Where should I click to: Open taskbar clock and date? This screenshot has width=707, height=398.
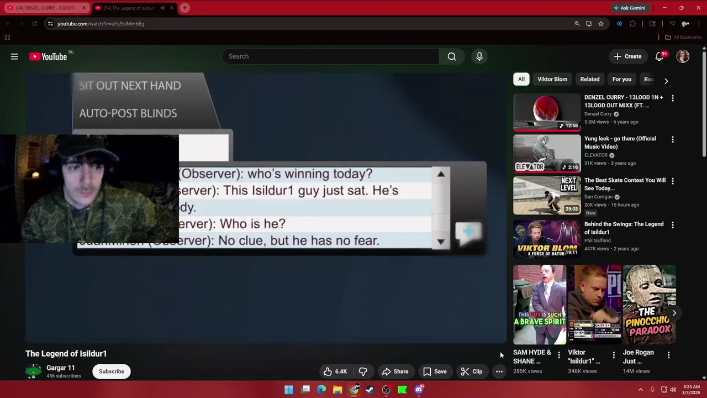coord(692,390)
